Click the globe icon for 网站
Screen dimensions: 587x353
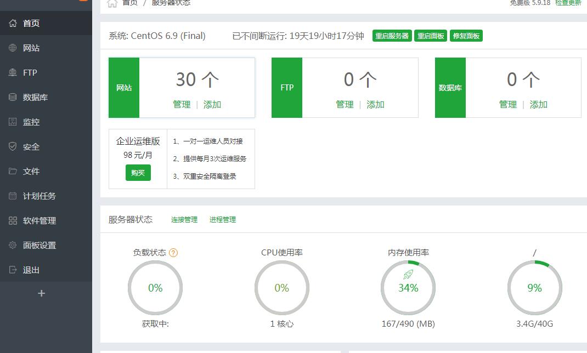click(13, 48)
